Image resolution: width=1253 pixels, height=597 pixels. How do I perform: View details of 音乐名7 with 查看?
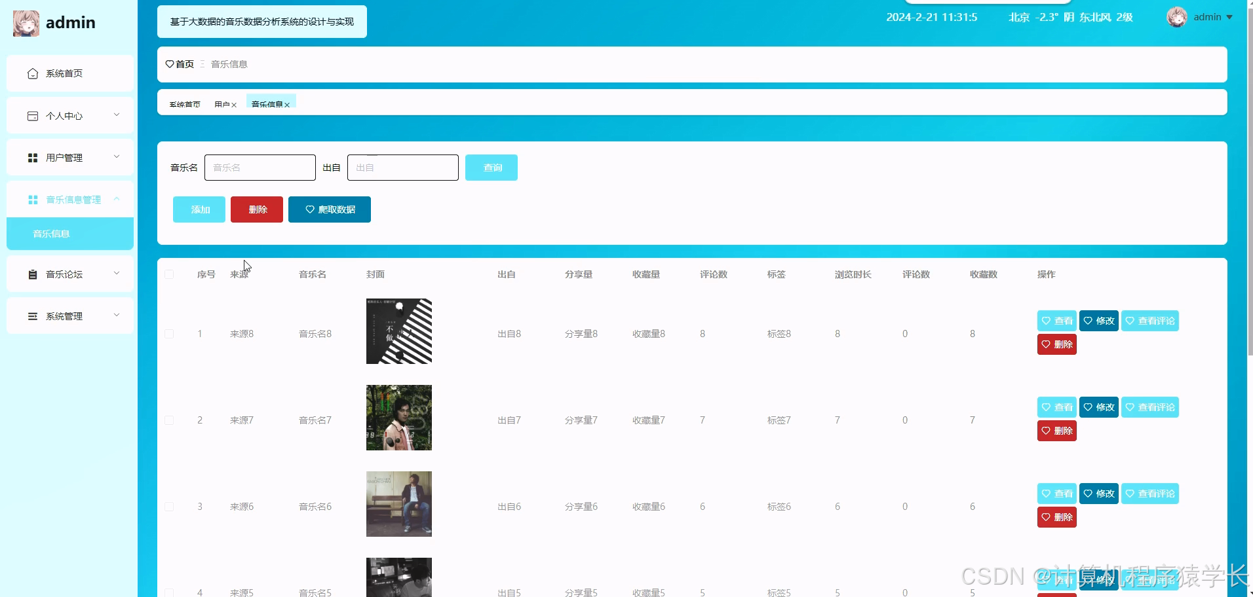pyautogui.click(x=1057, y=407)
